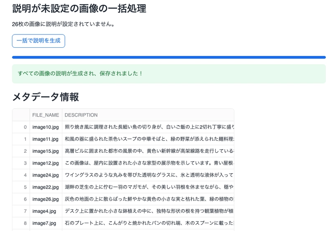Select the image12.jpg file name cell
This screenshot has height=231, width=330.
[46, 163]
